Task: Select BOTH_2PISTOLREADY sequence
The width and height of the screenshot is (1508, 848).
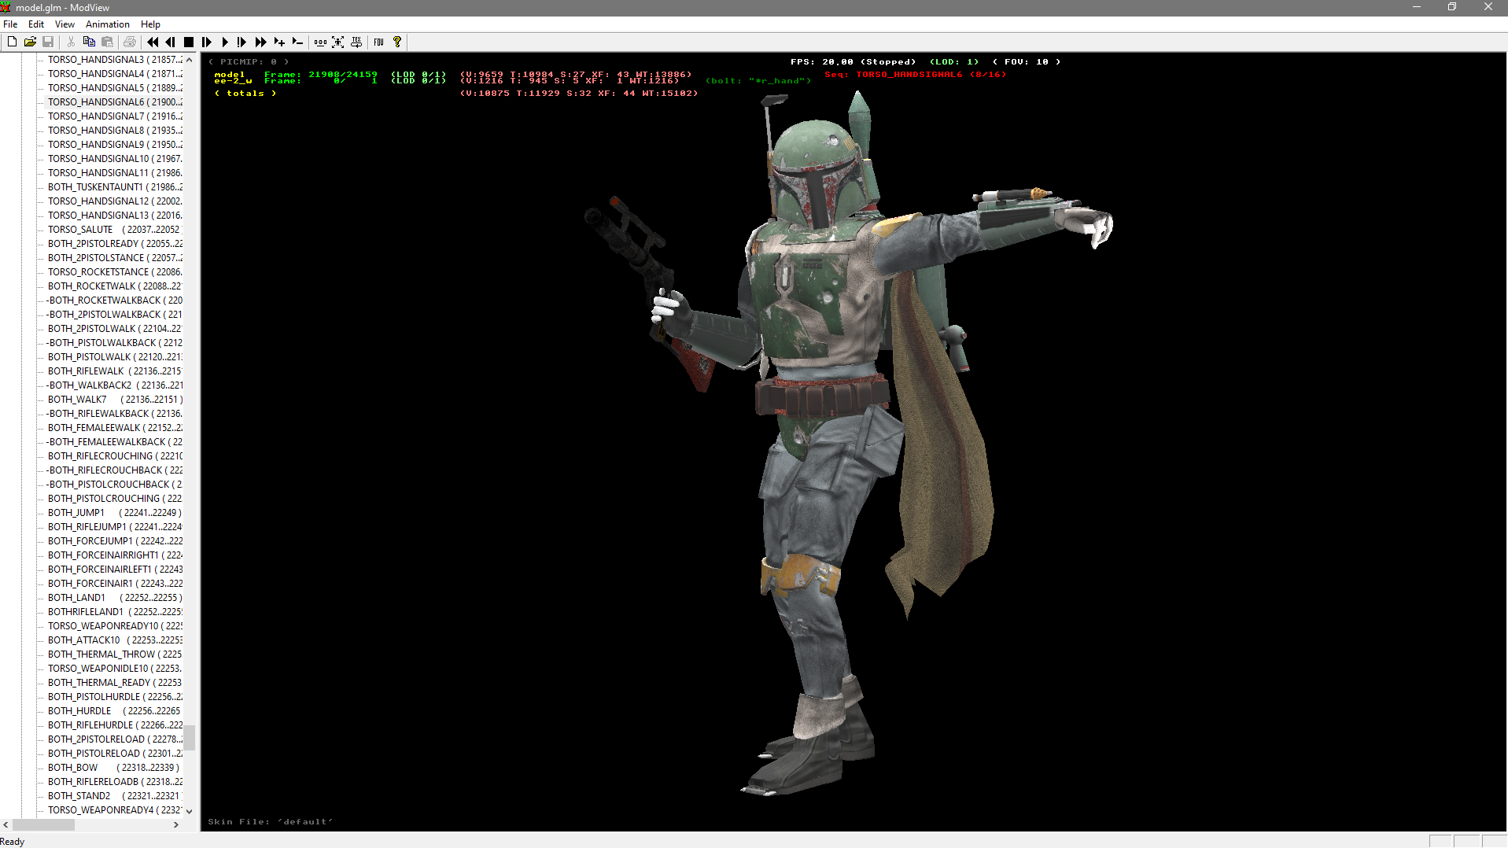Action: tap(115, 244)
